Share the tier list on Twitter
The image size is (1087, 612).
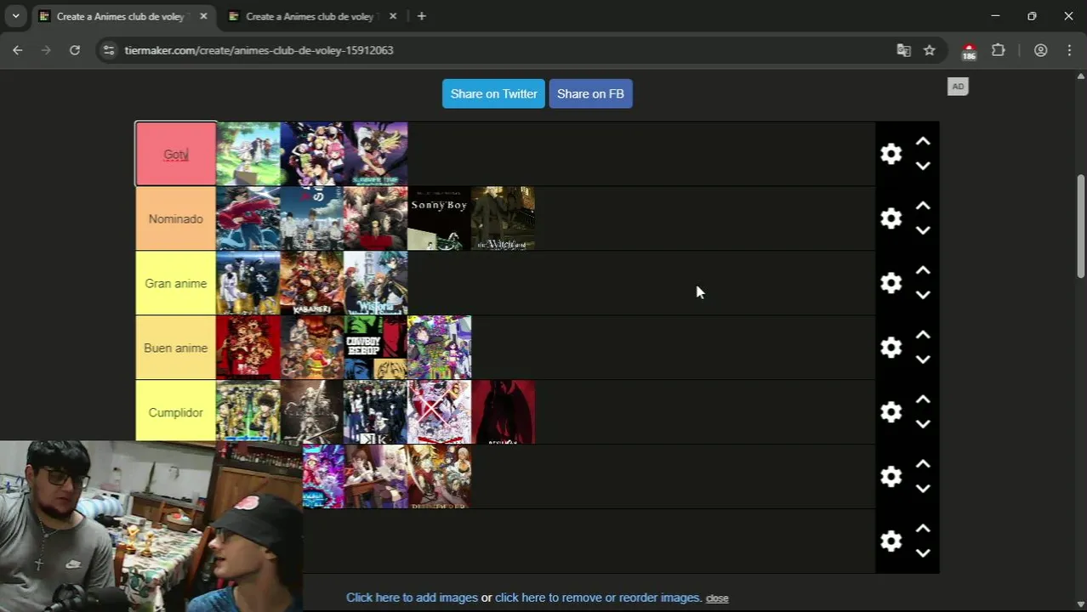tap(493, 93)
